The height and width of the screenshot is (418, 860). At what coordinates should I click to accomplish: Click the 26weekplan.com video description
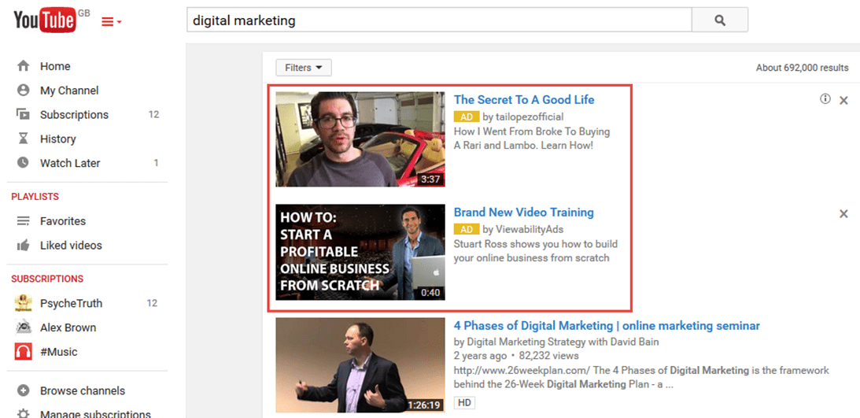click(x=642, y=377)
